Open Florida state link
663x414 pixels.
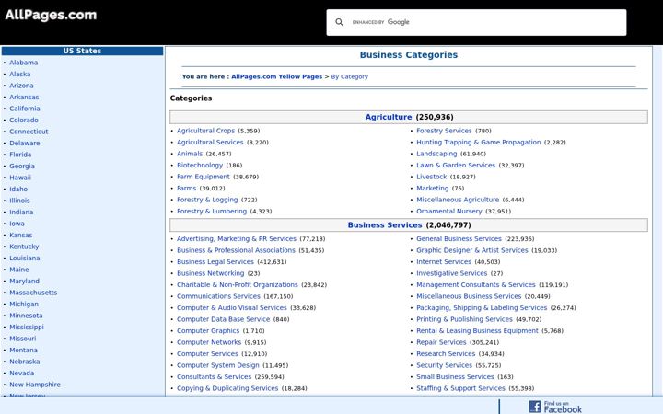pyautogui.click(x=20, y=155)
